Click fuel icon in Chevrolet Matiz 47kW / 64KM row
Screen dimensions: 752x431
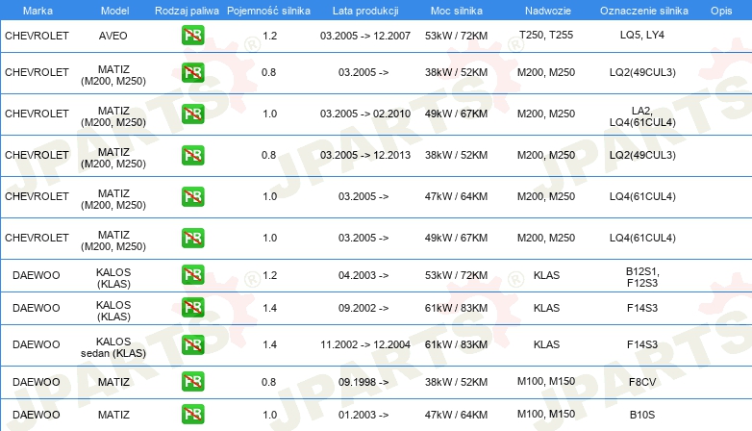192,196
